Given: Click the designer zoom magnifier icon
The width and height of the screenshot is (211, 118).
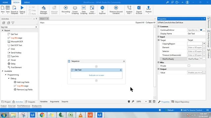Looking at the screenshot, I should [x=133, y=102].
